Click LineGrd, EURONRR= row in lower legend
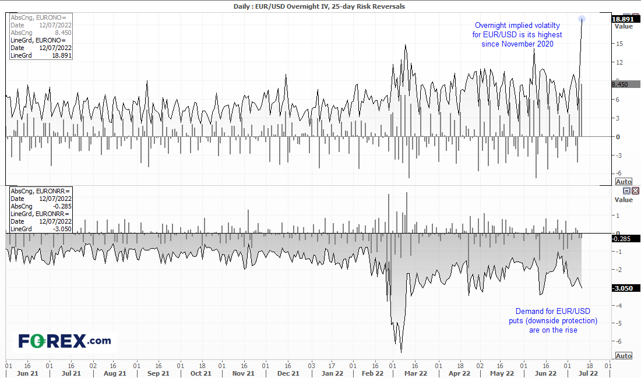This screenshot has width=641, height=378. tap(40, 214)
